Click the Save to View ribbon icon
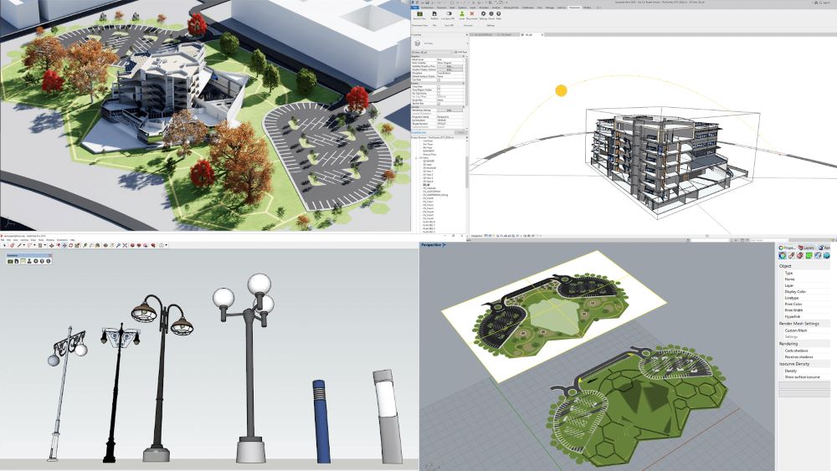The width and height of the screenshot is (837, 471). point(418,14)
